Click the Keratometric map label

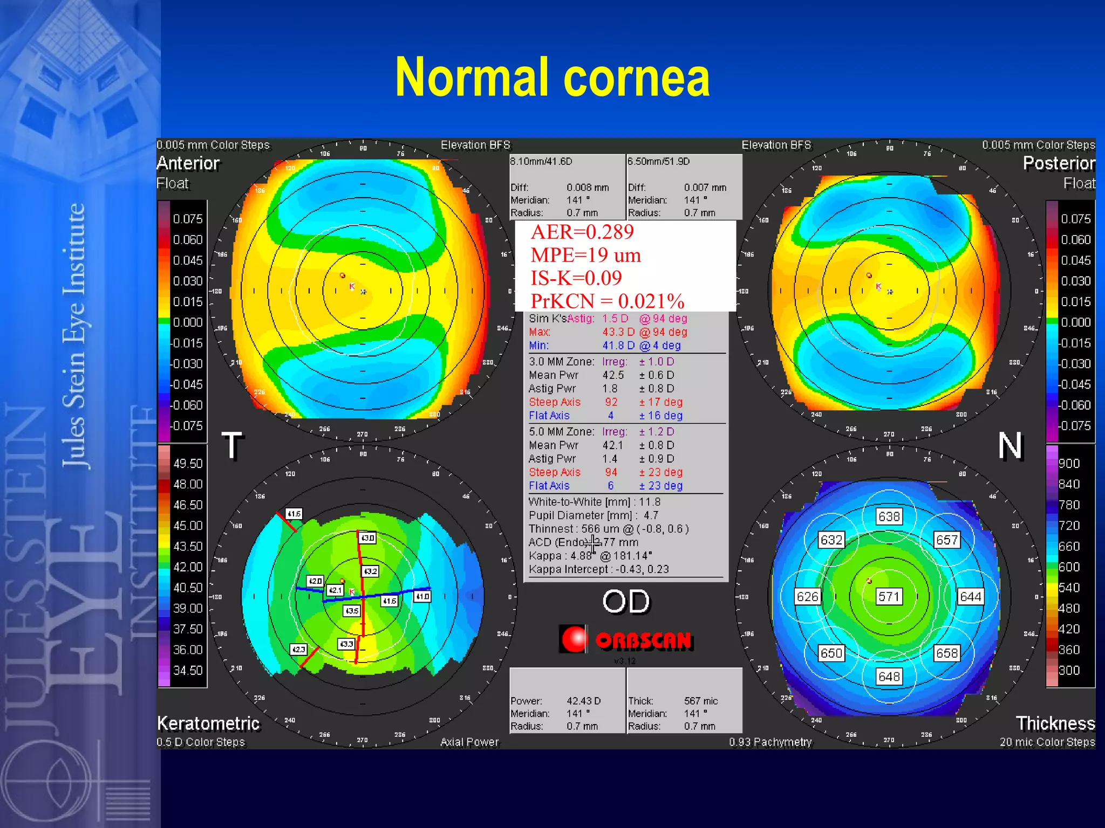click(208, 723)
